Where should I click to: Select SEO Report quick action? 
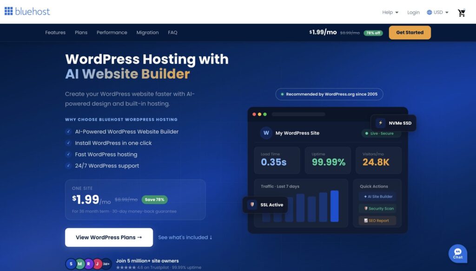(377, 221)
